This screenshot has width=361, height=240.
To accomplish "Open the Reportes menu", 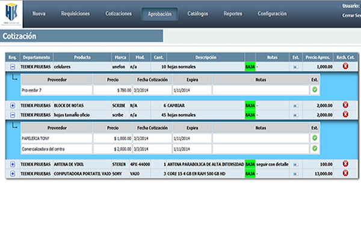I will pyautogui.click(x=233, y=13).
